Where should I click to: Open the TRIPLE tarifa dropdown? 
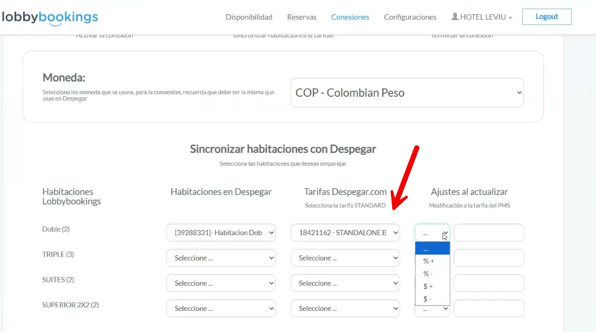(345, 258)
